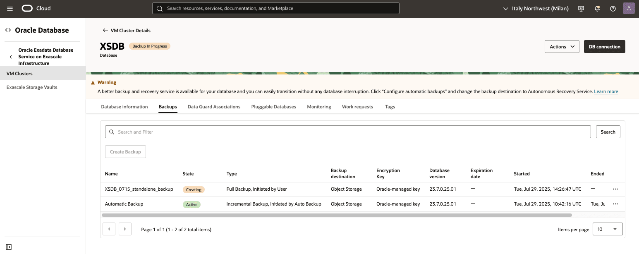
Task: Open the hamburger navigation menu
Action: pyautogui.click(x=10, y=8)
